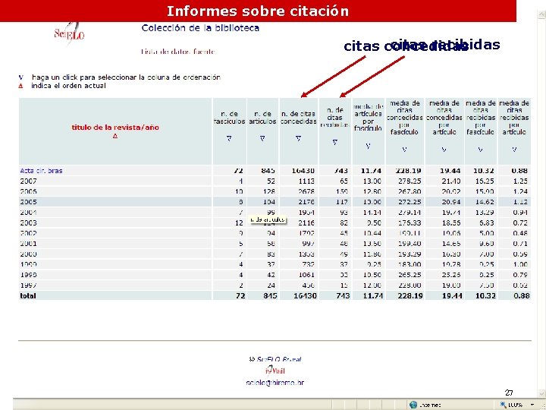Screen dimensions: 546x410
Task: Click value 228.19 in the Acta cir. bras row
Action: 408,171
